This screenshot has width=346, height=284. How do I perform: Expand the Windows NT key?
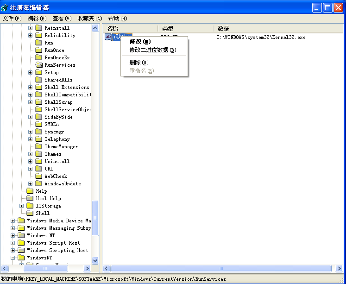13,235
